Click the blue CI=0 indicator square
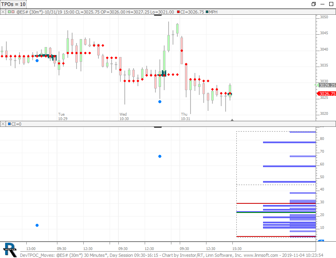This screenshot has height=258, width=336. pyautogui.click(x=9, y=124)
